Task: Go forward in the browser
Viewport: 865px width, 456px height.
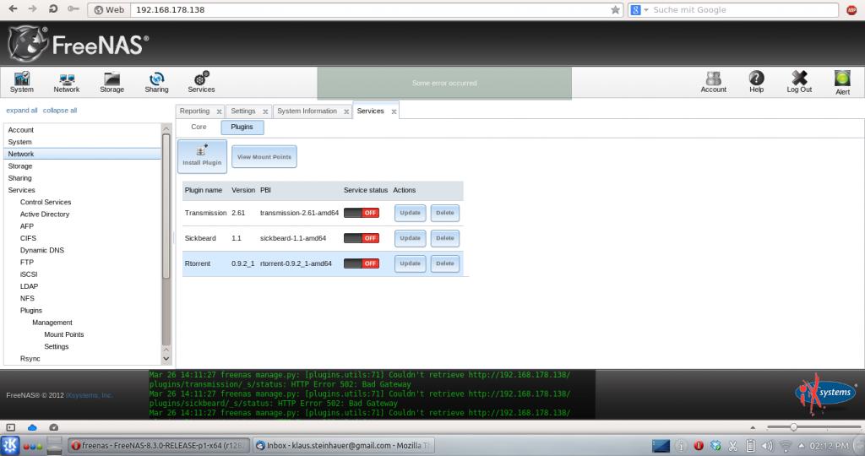Action: [33, 8]
